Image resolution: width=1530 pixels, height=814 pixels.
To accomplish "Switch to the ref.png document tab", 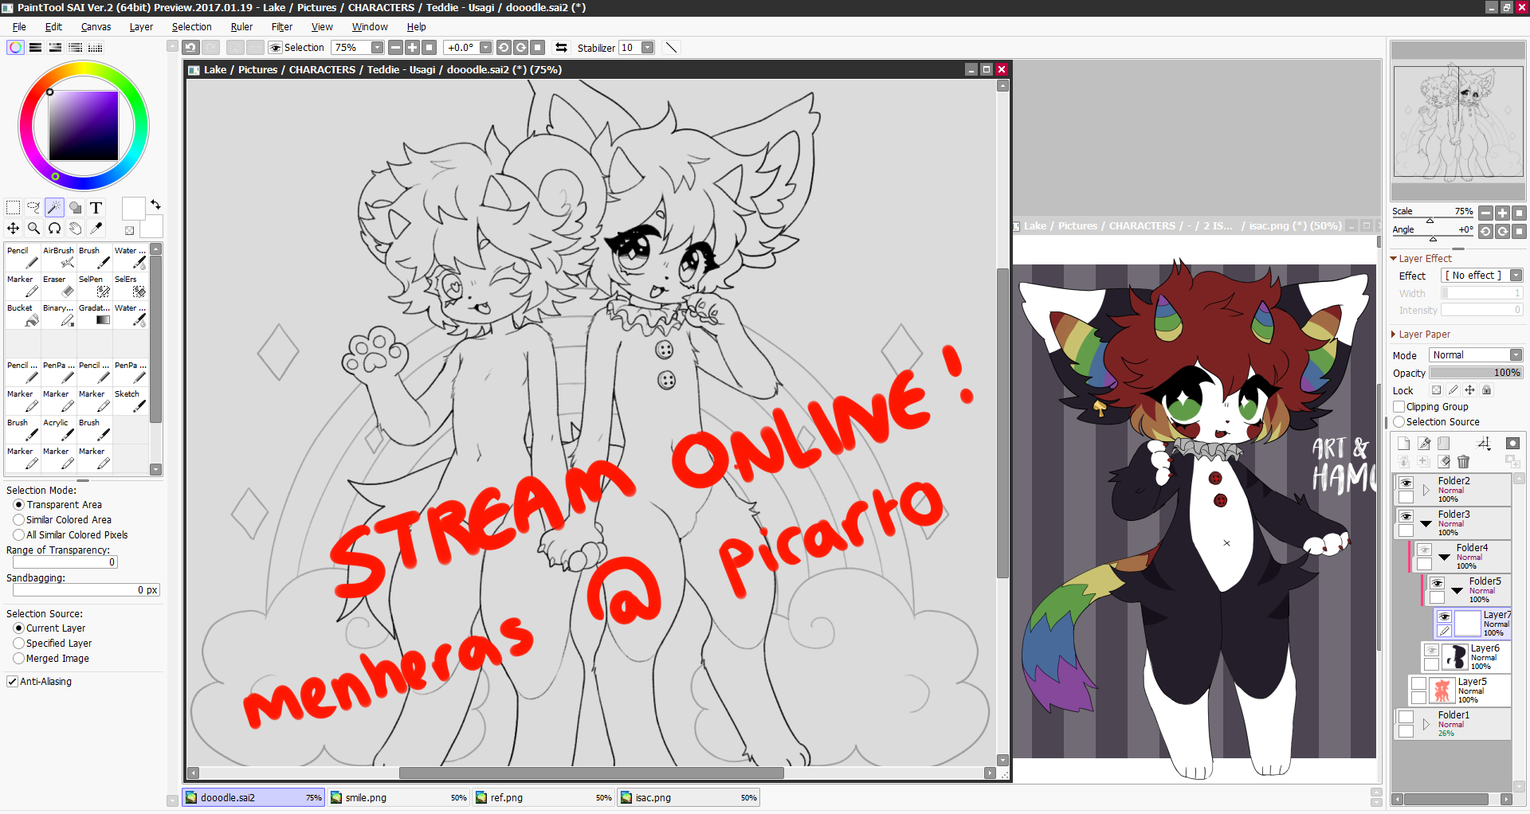I will tap(543, 797).
